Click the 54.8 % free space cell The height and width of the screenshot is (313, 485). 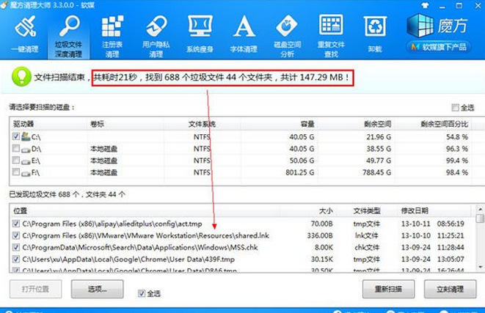(457, 137)
